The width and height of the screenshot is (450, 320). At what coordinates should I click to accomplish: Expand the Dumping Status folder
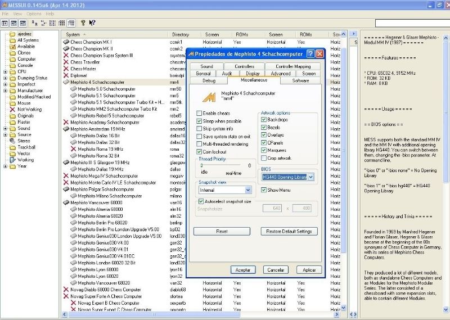[x=5, y=78]
